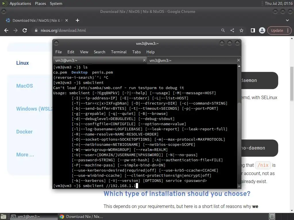Go forward in Chrome browser
Image resolution: width=294 pixels, height=220 pixels.
pos(16,30)
